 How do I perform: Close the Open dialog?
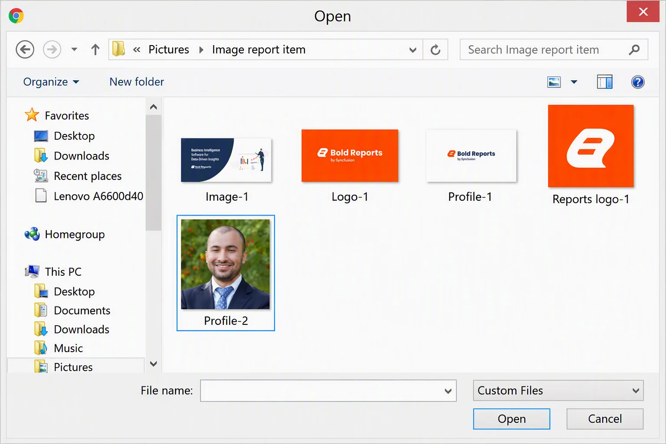(643, 12)
